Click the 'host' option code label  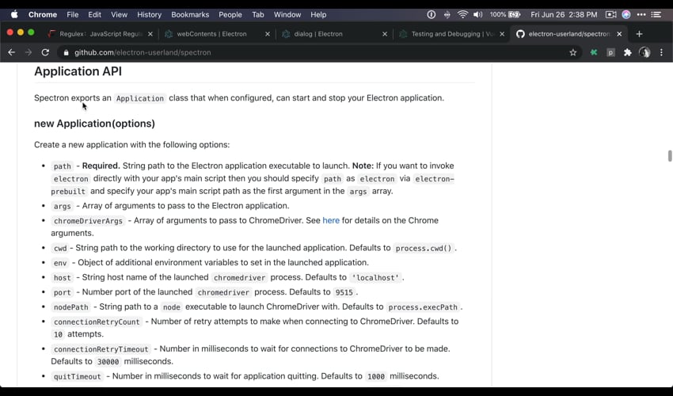63,277
